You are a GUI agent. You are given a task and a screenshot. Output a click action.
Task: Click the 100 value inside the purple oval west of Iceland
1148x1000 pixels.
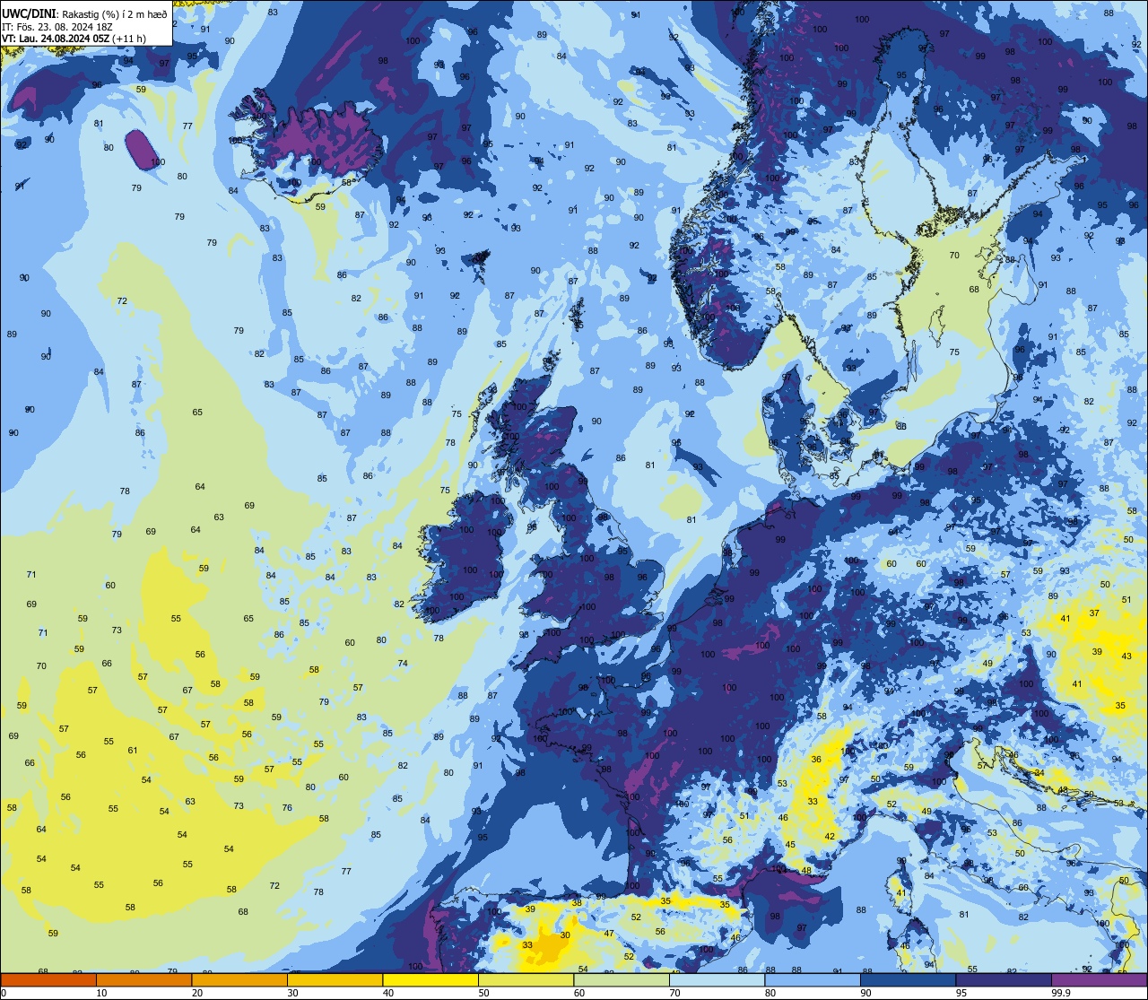click(158, 162)
